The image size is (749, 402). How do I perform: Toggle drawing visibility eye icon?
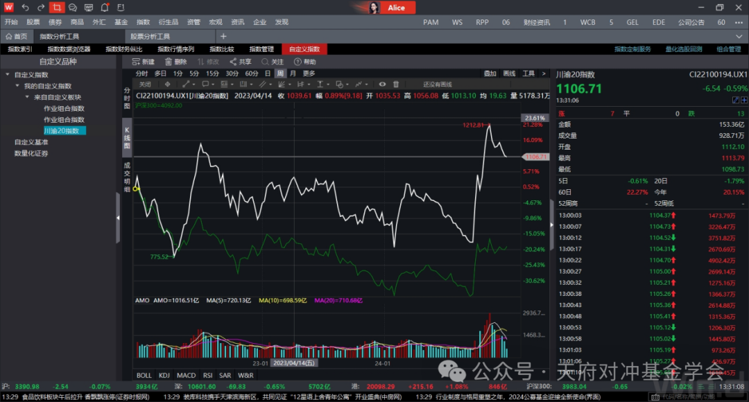[382, 84]
